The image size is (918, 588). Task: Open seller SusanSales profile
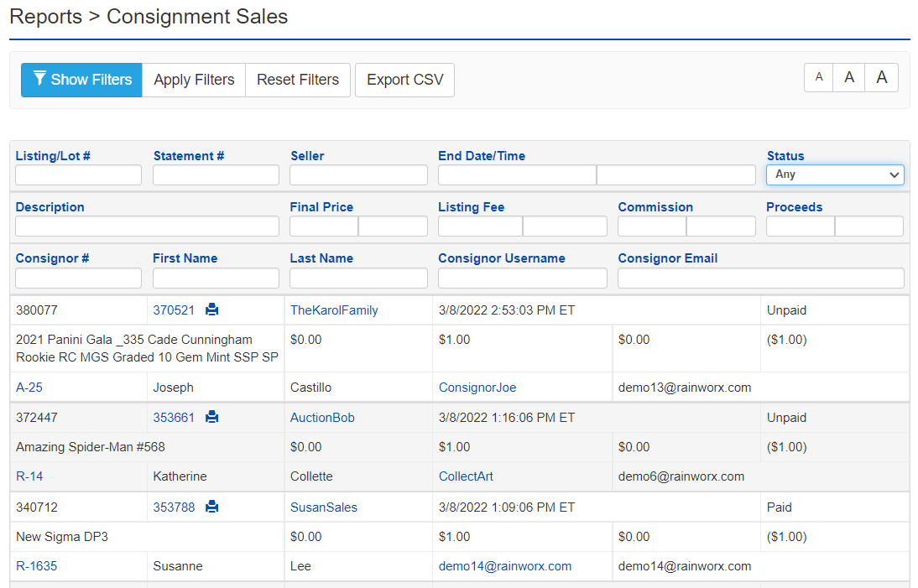coord(324,507)
